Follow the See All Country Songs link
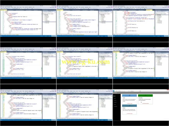The width and height of the screenshot is (169, 126). point(145,103)
